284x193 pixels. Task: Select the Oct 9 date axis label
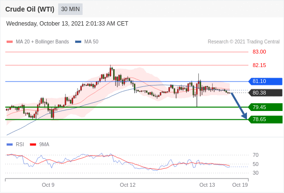pyautogui.click(x=48, y=185)
